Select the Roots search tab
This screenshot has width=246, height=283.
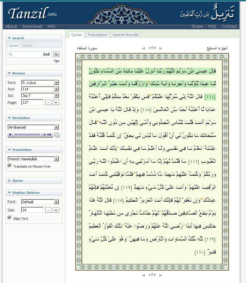tap(27, 45)
